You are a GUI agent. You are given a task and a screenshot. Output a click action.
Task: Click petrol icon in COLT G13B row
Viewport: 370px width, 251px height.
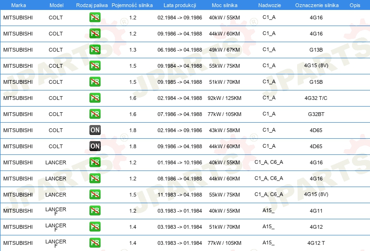coord(95,50)
